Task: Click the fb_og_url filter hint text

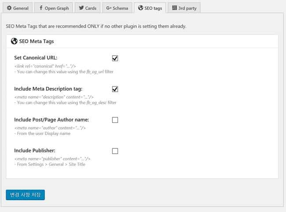Action: pos(64,72)
